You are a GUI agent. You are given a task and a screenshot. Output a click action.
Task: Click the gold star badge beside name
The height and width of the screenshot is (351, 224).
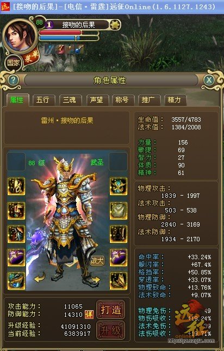pos(115,25)
